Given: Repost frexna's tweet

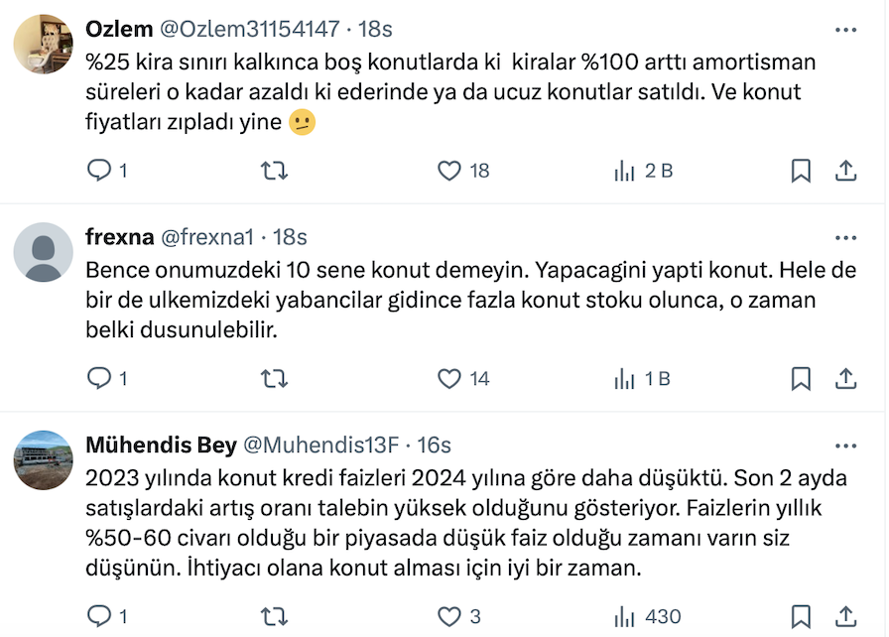Looking at the screenshot, I should click(273, 378).
